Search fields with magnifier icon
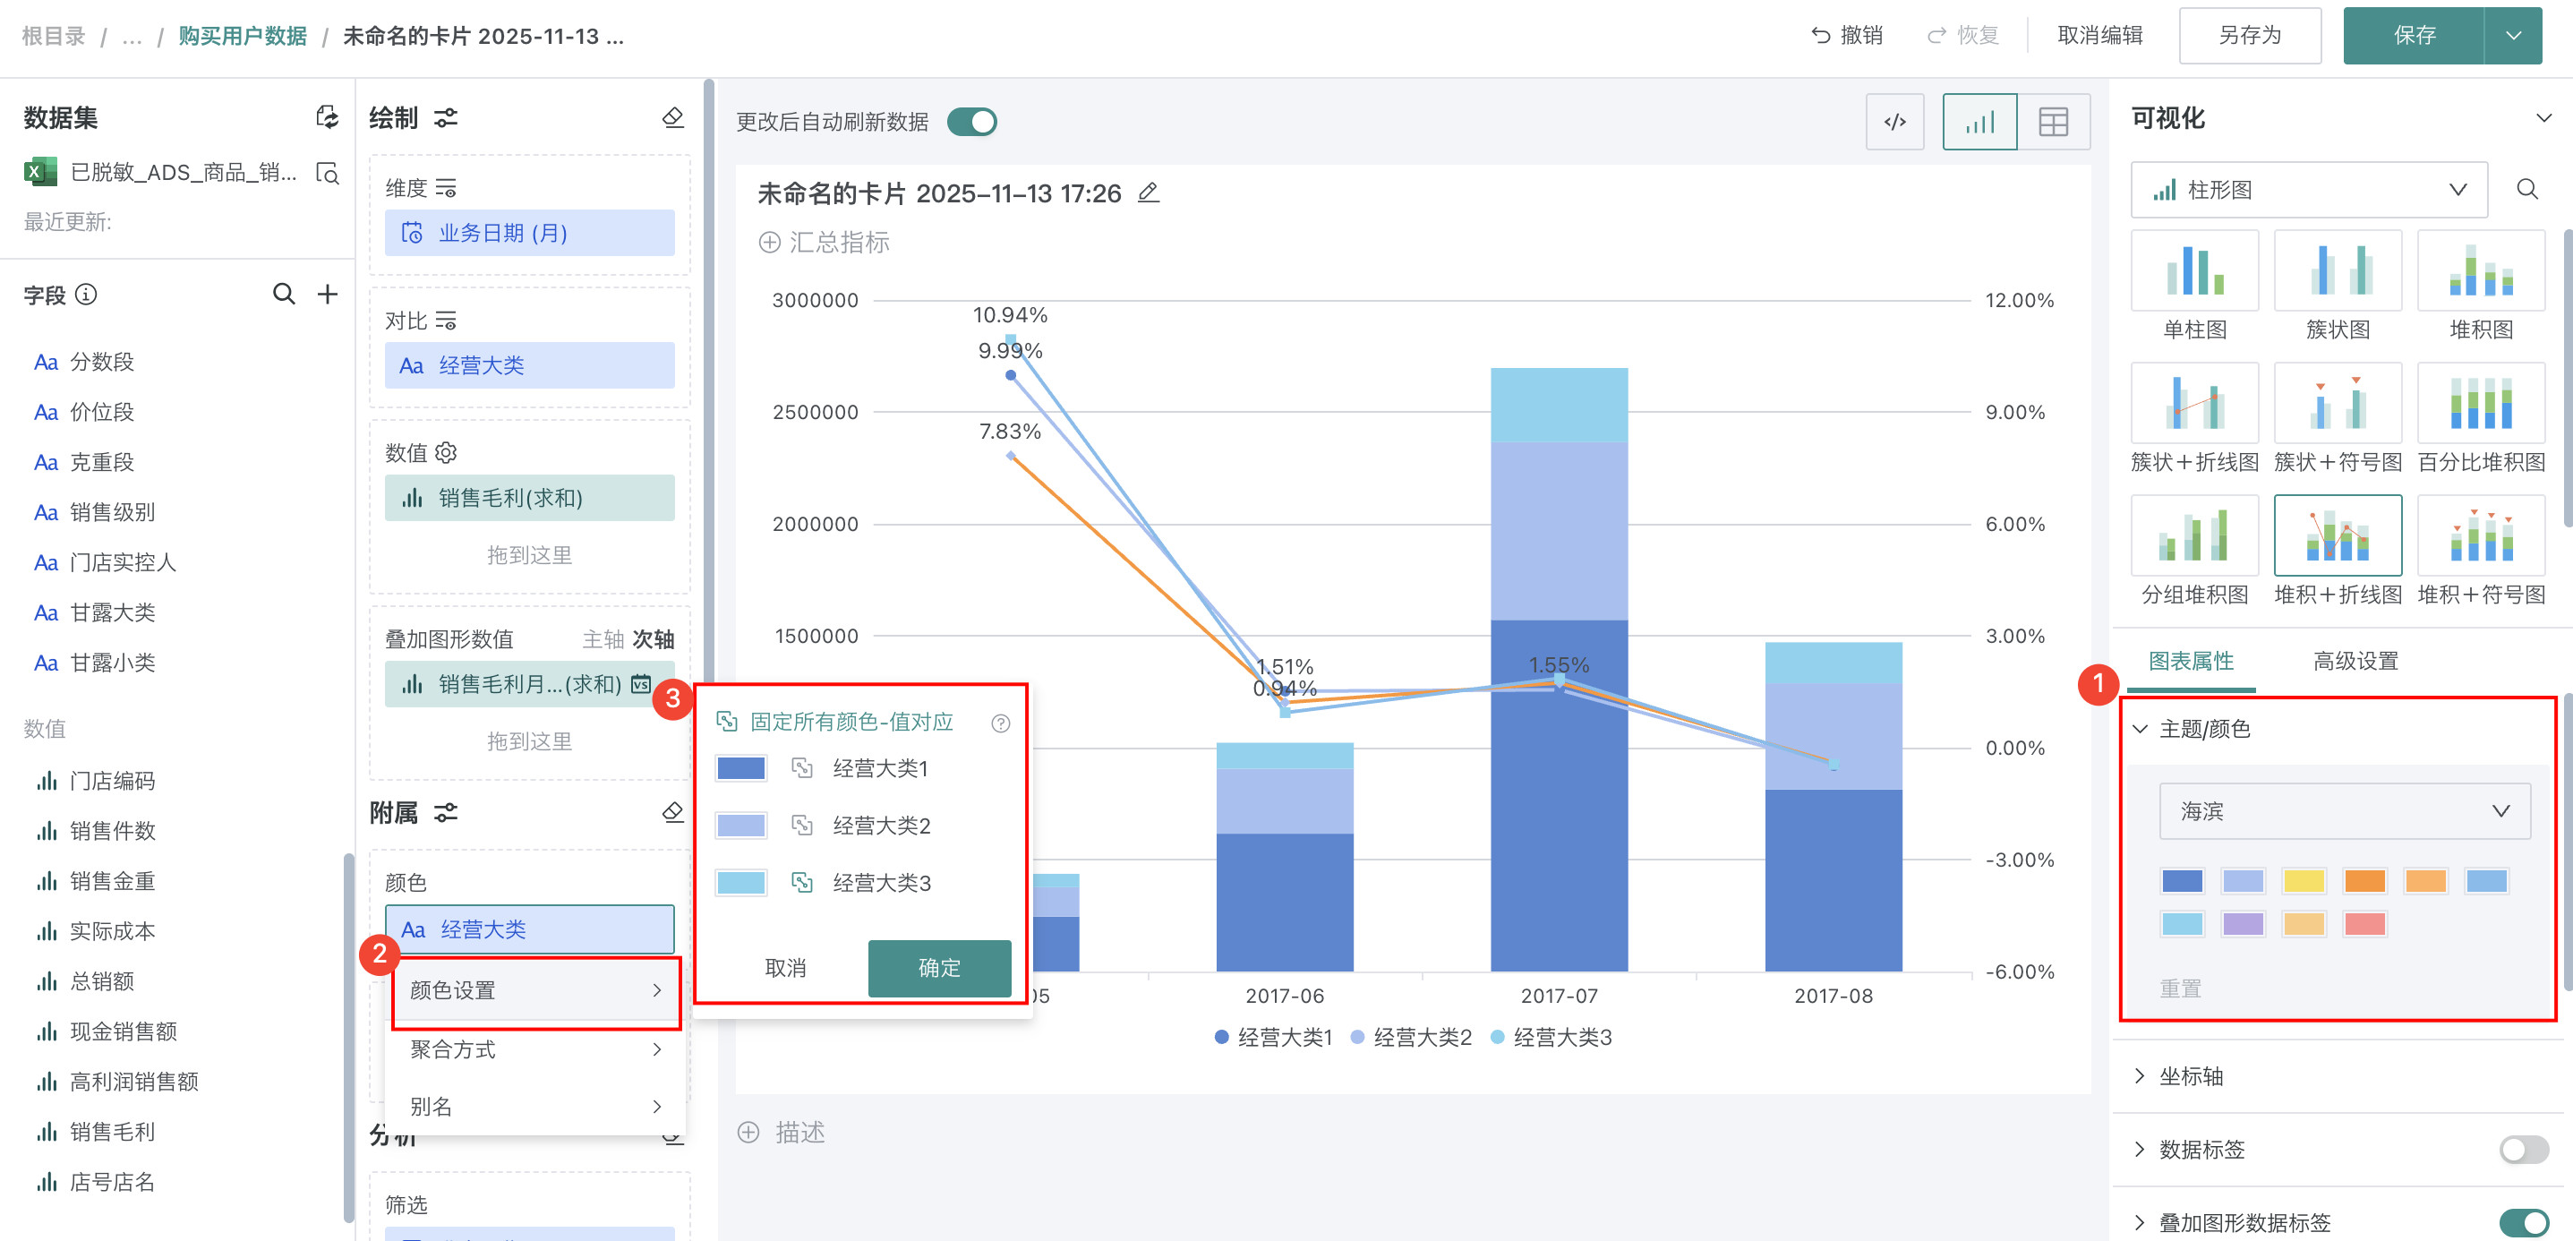Viewport: 2573px width, 1241px height. coord(284,294)
